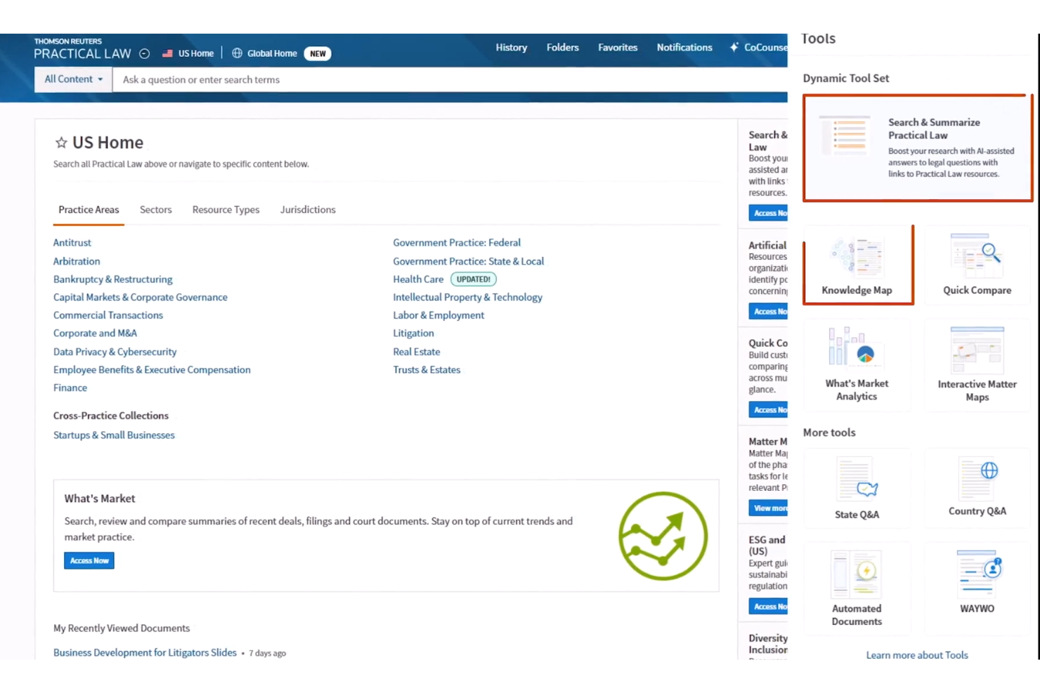Viewport: 1040px width, 693px height.
Task: Open Intellectual Property & Technology link
Action: [x=467, y=297]
